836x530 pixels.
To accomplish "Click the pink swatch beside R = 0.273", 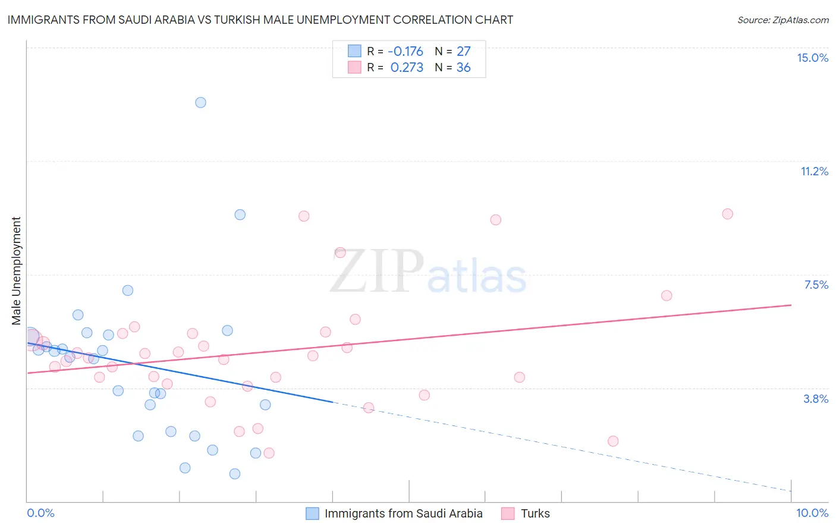I will tap(354, 67).
